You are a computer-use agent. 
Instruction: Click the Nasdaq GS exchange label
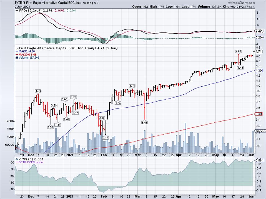click(x=91, y=3)
